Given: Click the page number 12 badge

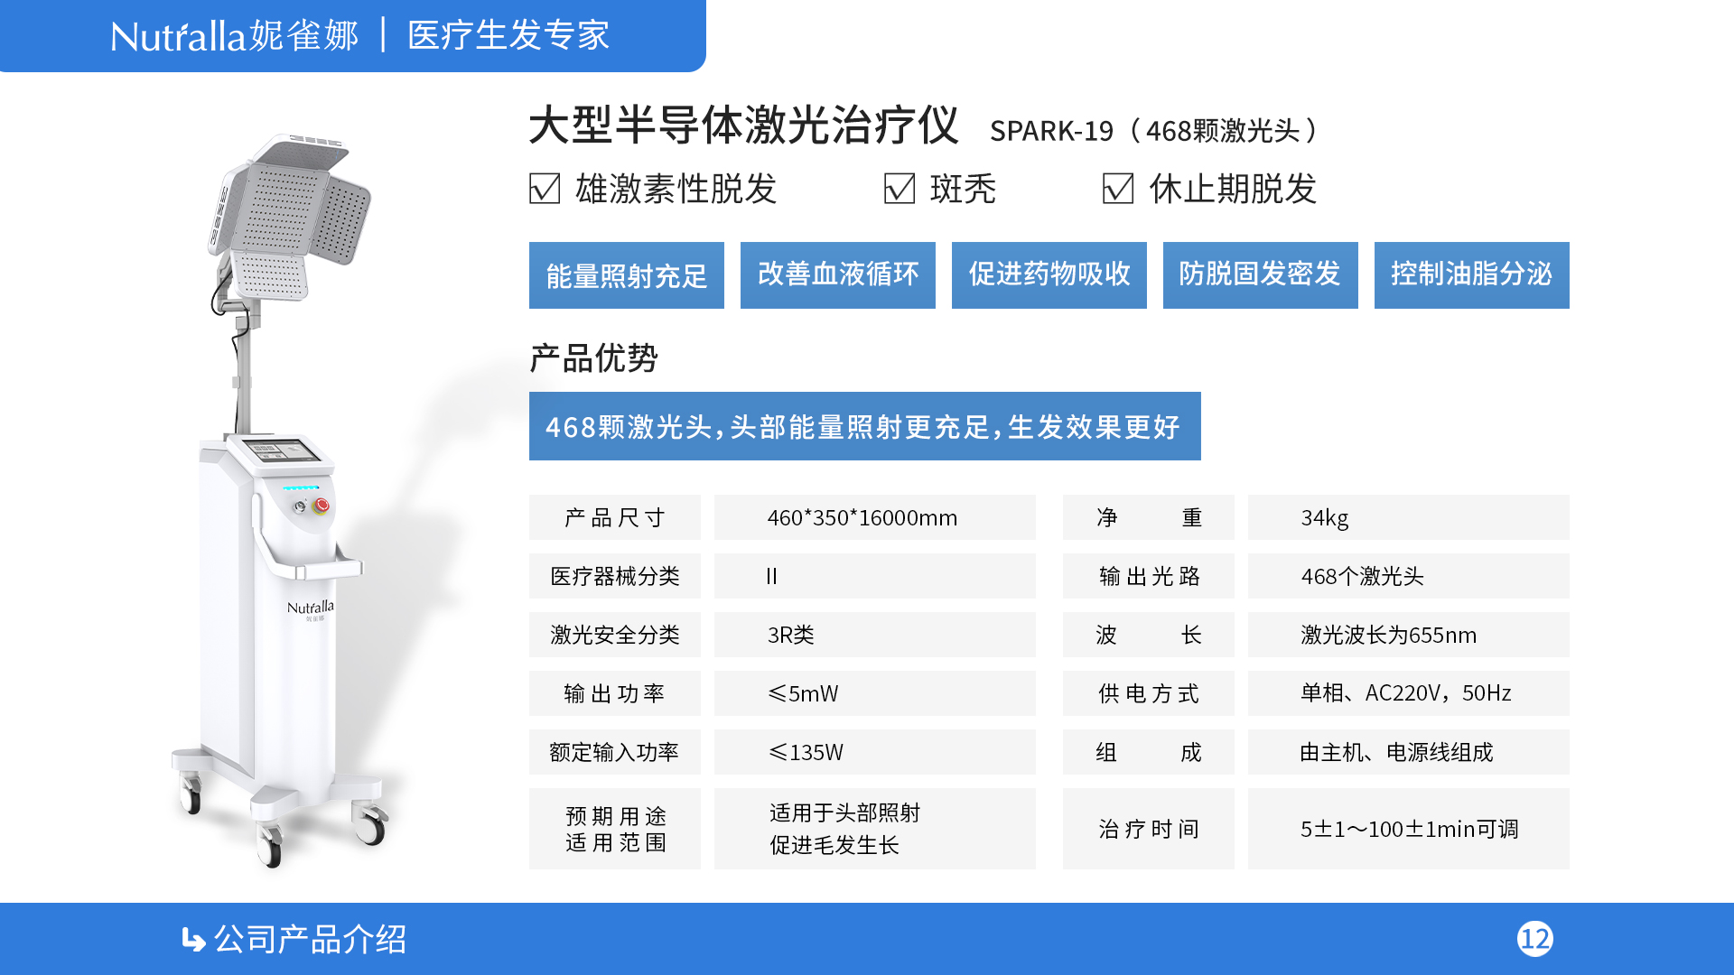Looking at the screenshot, I should pyautogui.click(x=1534, y=939).
